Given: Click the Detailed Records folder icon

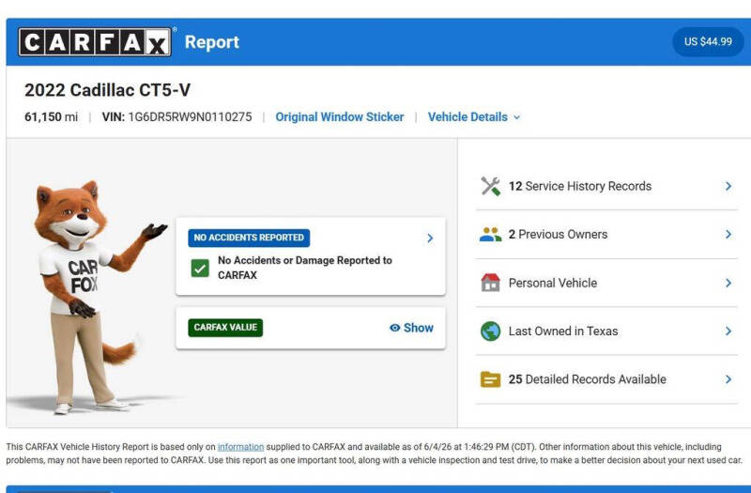Looking at the screenshot, I should click(x=490, y=379).
